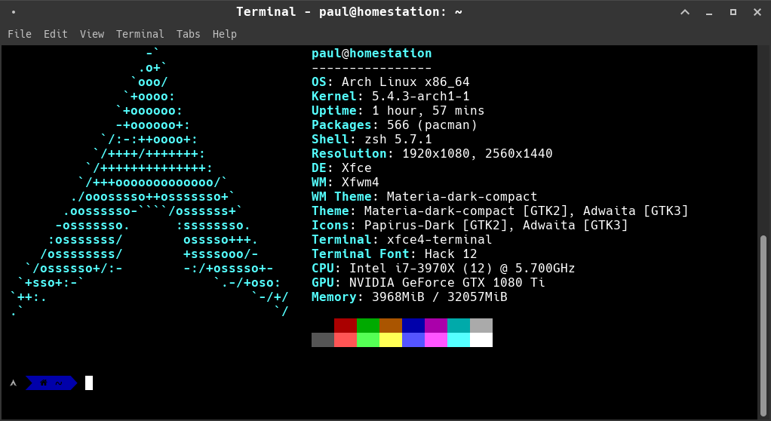Click the window menu dot in titlebar
This screenshot has width=771, height=421.
coord(14,12)
